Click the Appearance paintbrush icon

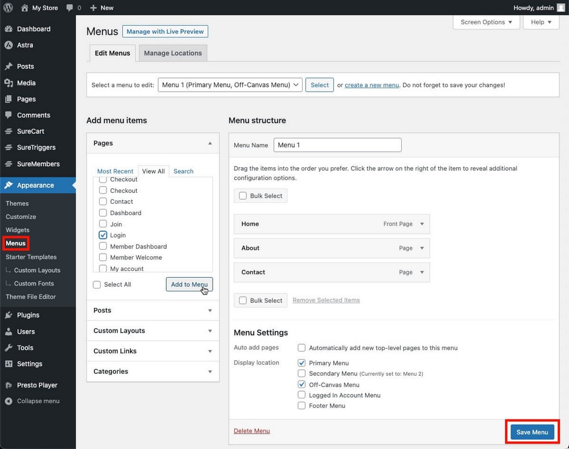[x=9, y=185]
